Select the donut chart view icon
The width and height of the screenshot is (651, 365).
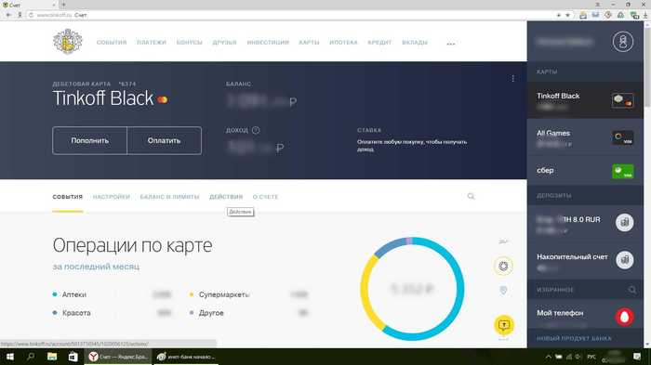click(503, 266)
